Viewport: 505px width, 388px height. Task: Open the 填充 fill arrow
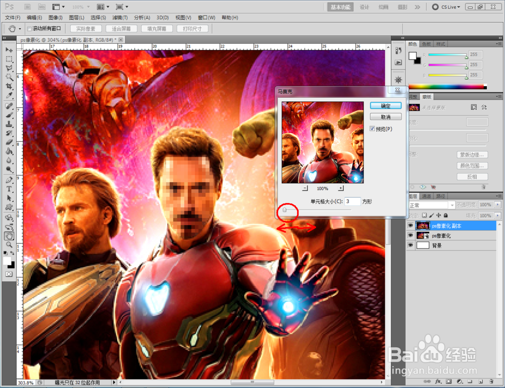click(x=498, y=215)
